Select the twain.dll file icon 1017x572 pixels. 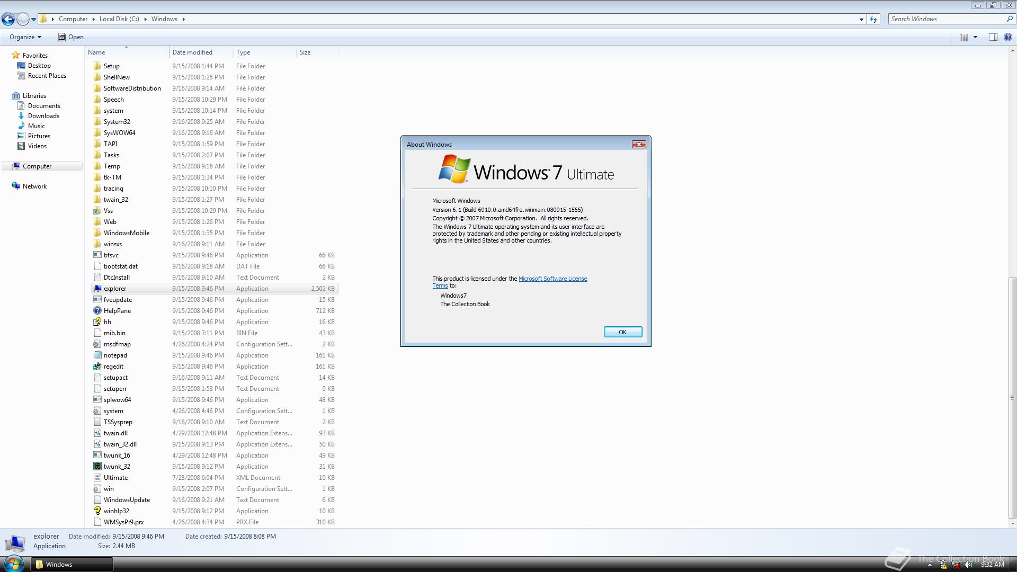97,433
